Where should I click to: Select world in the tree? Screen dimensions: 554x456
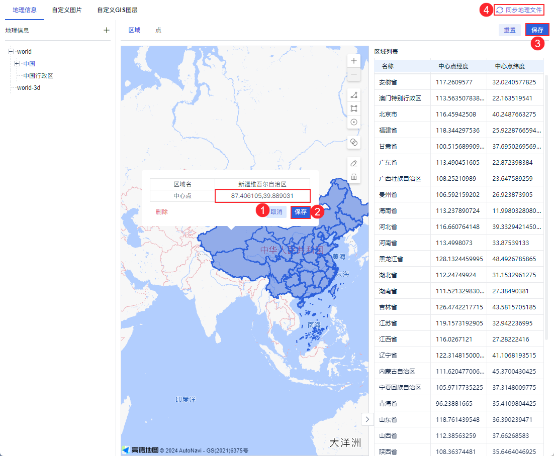[x=24, y=52]
